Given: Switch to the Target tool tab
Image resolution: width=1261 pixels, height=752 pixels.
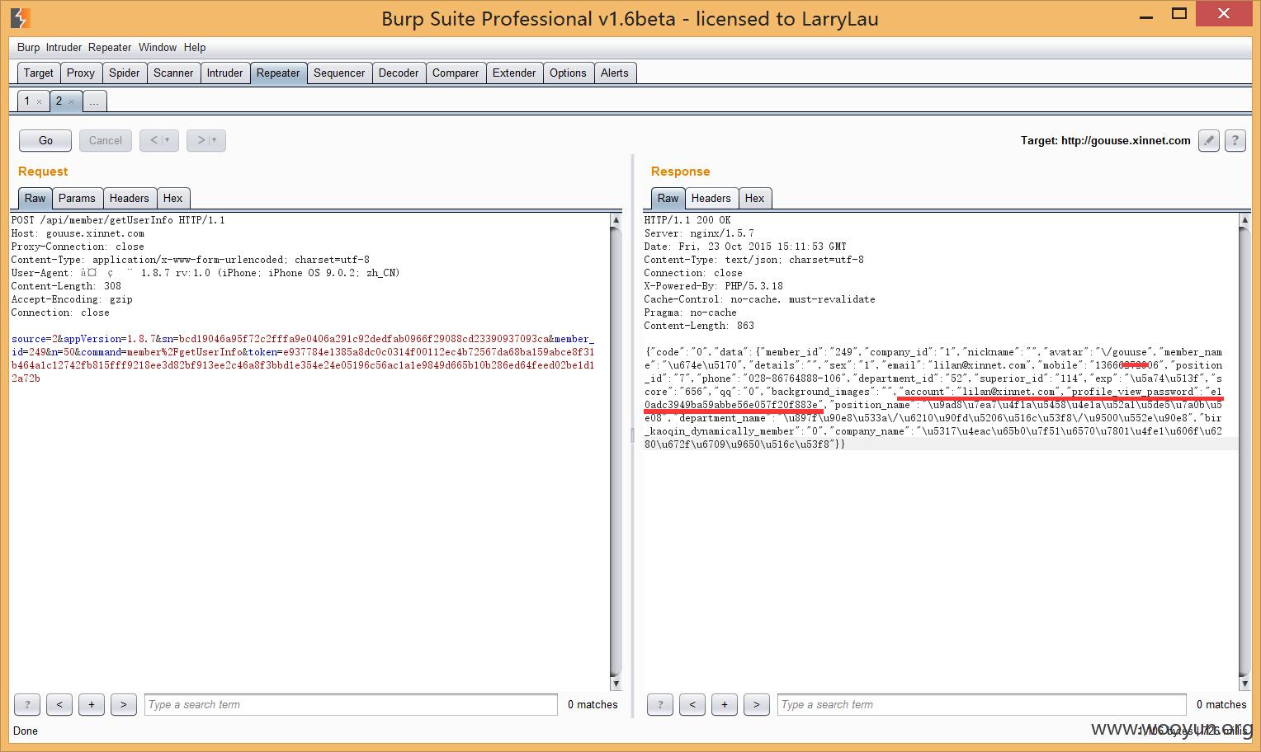Looking at the screenshot, I should pos(39,73).
